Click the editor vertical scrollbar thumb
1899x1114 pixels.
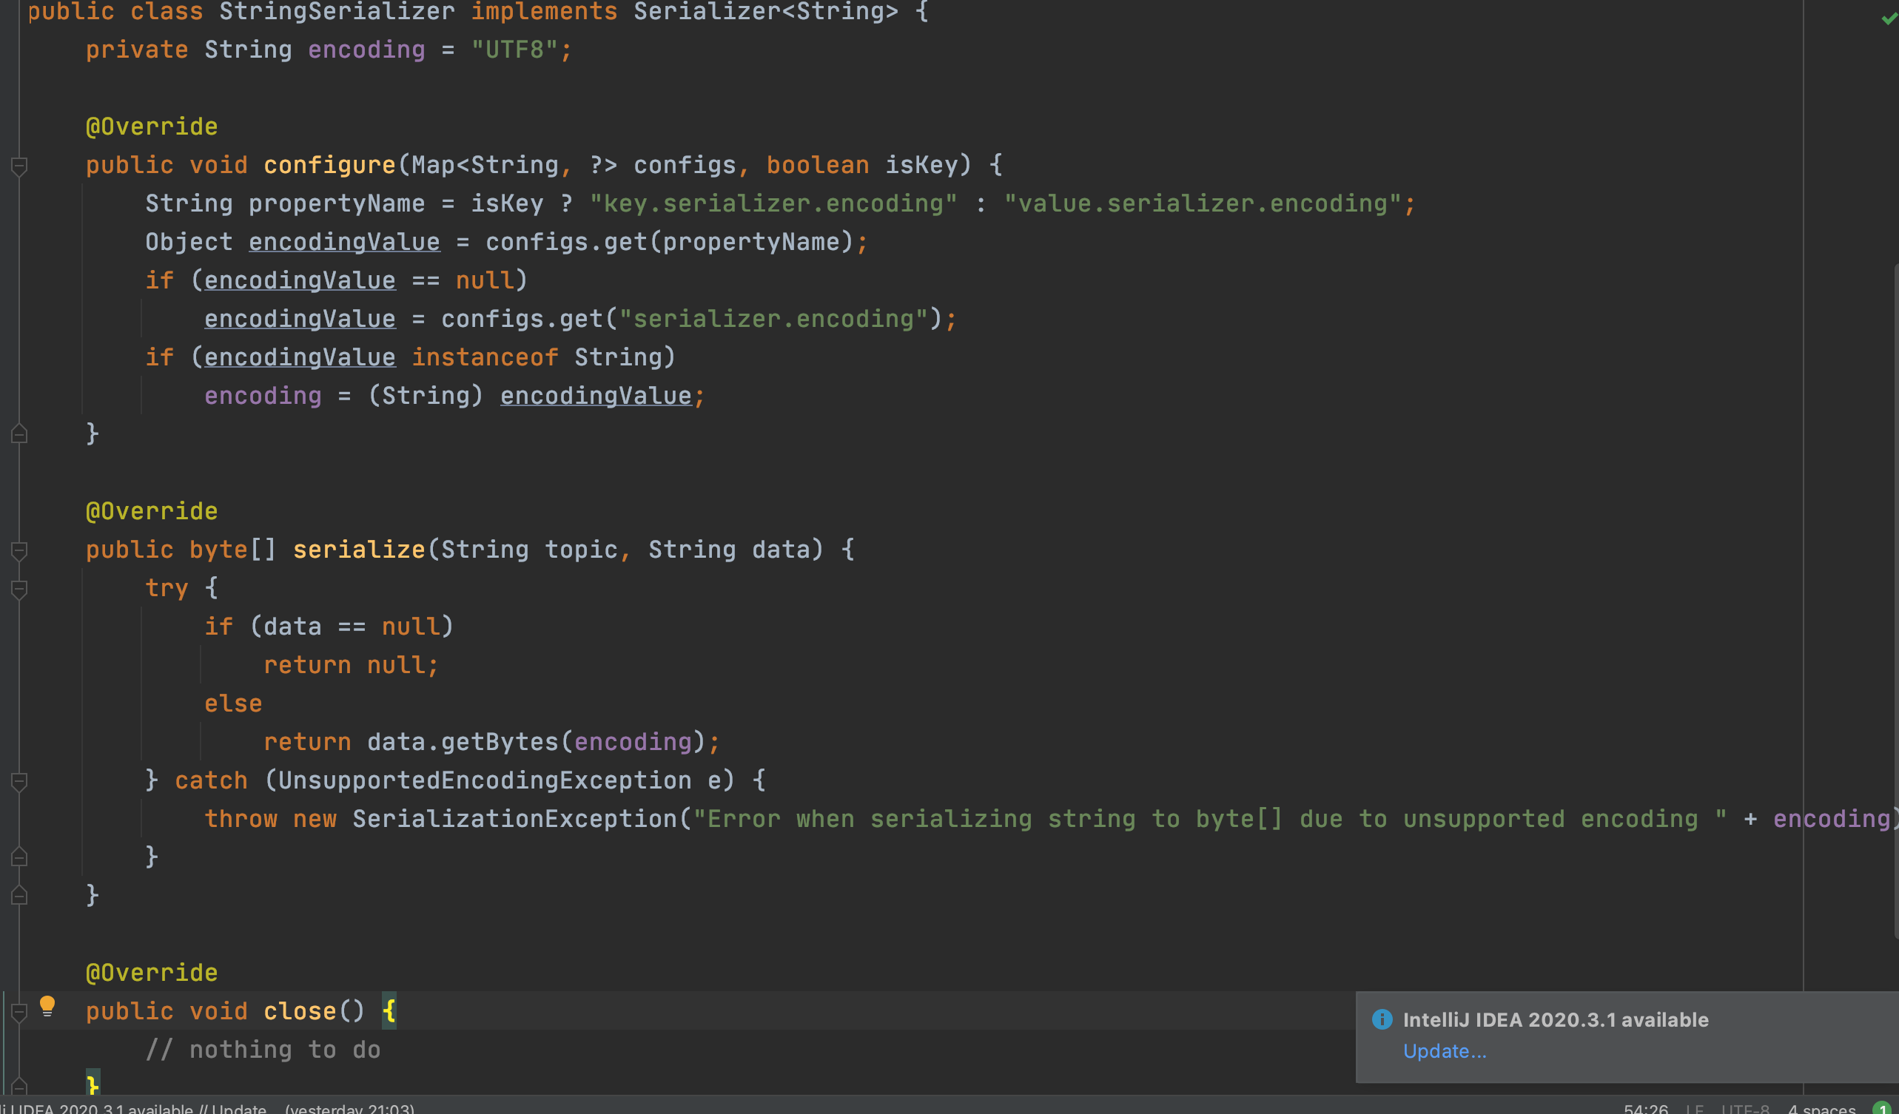[x=1895, y=603]
